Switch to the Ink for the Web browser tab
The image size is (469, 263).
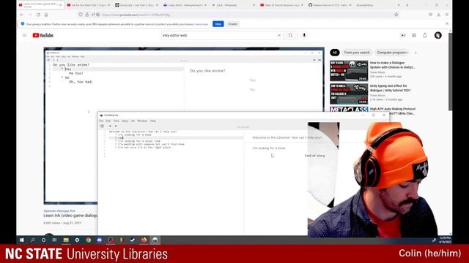[88, 5]
